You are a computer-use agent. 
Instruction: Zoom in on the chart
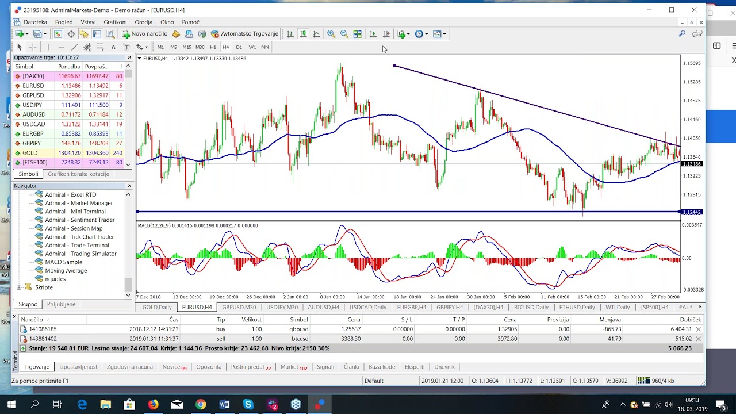(x=331, y=34)
